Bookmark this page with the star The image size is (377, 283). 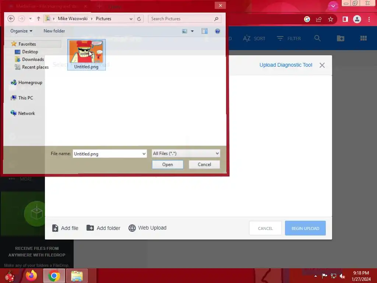point(331,19)
